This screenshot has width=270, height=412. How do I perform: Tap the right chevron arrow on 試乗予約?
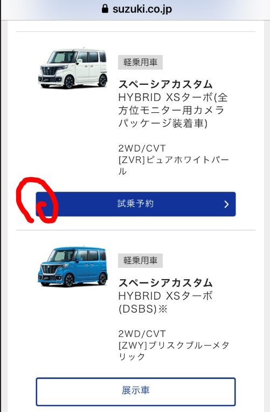[x=226, y=204]
